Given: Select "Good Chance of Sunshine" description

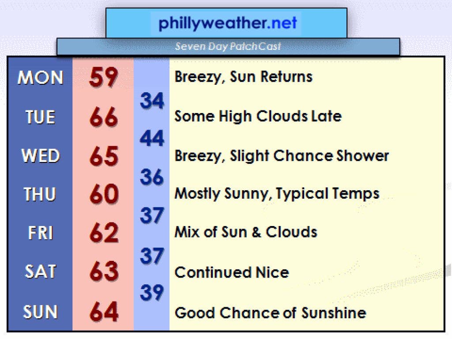Looking at the screenshot, I should pyautogui.click(x=270, y=313).
